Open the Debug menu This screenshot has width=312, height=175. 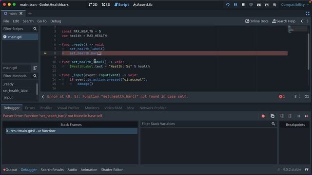point(56,21)
